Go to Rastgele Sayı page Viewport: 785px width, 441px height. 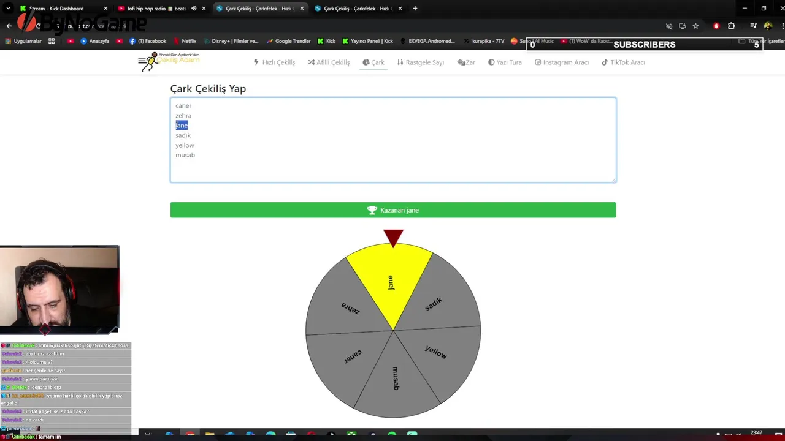[421, 62]
